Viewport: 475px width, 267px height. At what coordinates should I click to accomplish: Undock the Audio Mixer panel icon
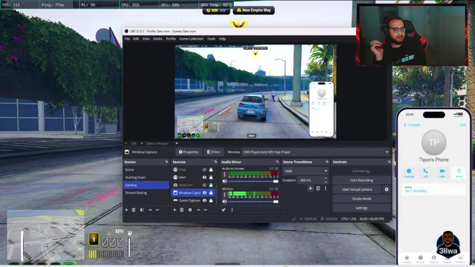point(277,162)
